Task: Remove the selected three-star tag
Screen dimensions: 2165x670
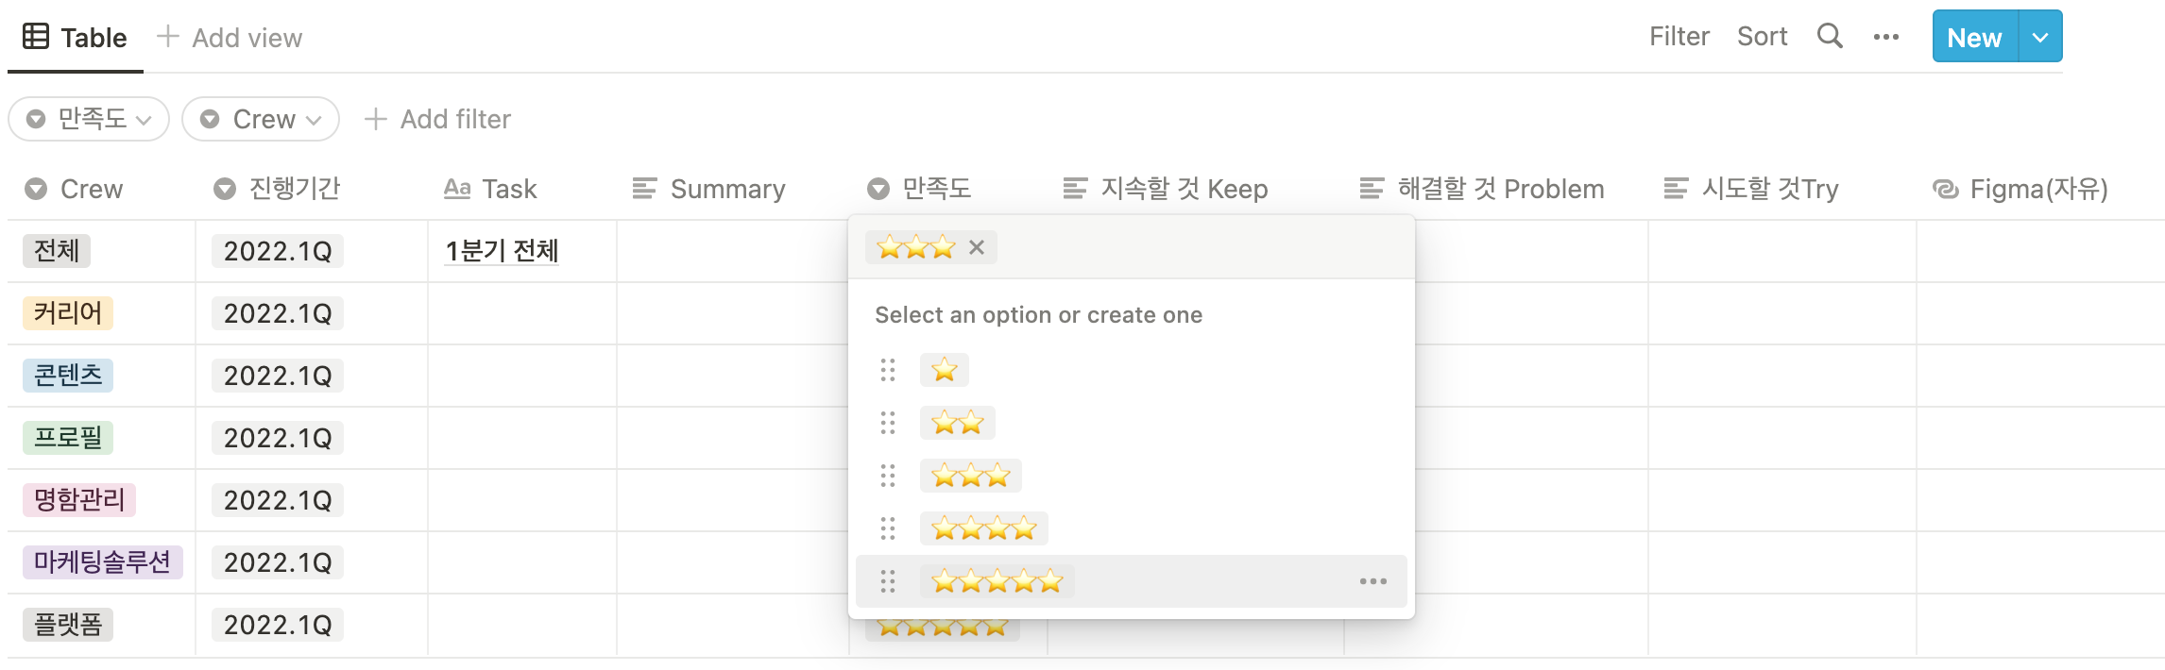Action: pyautogui.click(x=977, y=247)
